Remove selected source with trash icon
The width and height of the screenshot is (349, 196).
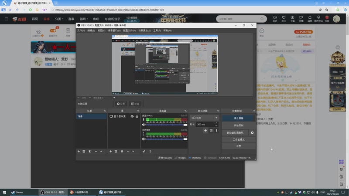(x=116, y=151)
